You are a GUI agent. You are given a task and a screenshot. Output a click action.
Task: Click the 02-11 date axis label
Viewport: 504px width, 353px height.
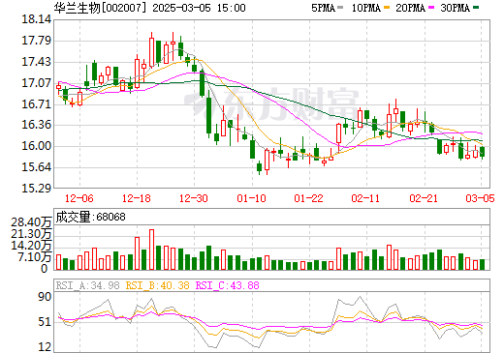pyautogui.click(x=365, y=198)
